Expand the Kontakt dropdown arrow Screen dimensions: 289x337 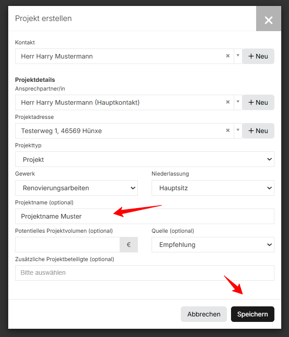238,56
